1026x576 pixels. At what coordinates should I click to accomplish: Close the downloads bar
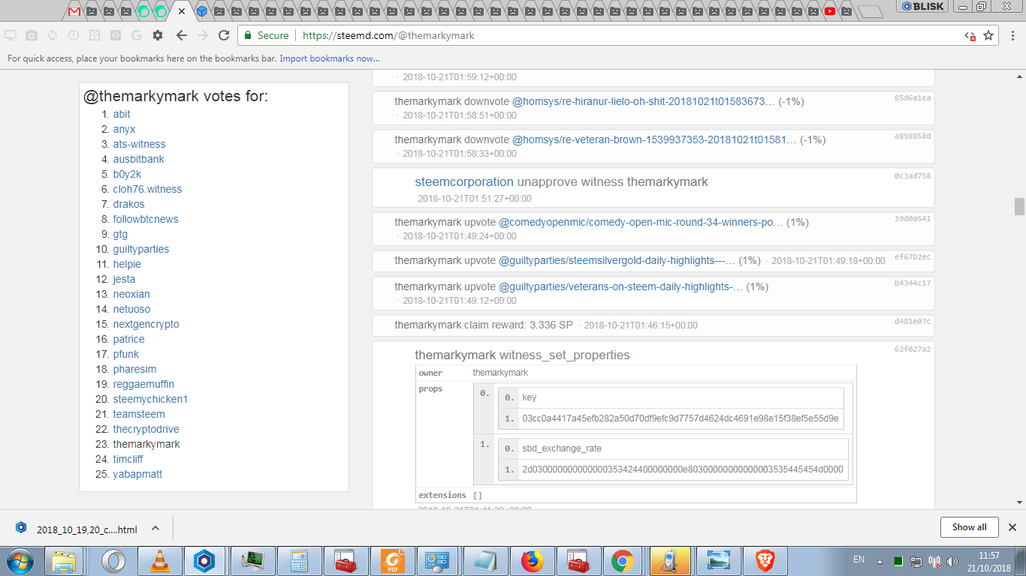[1012, 527]
